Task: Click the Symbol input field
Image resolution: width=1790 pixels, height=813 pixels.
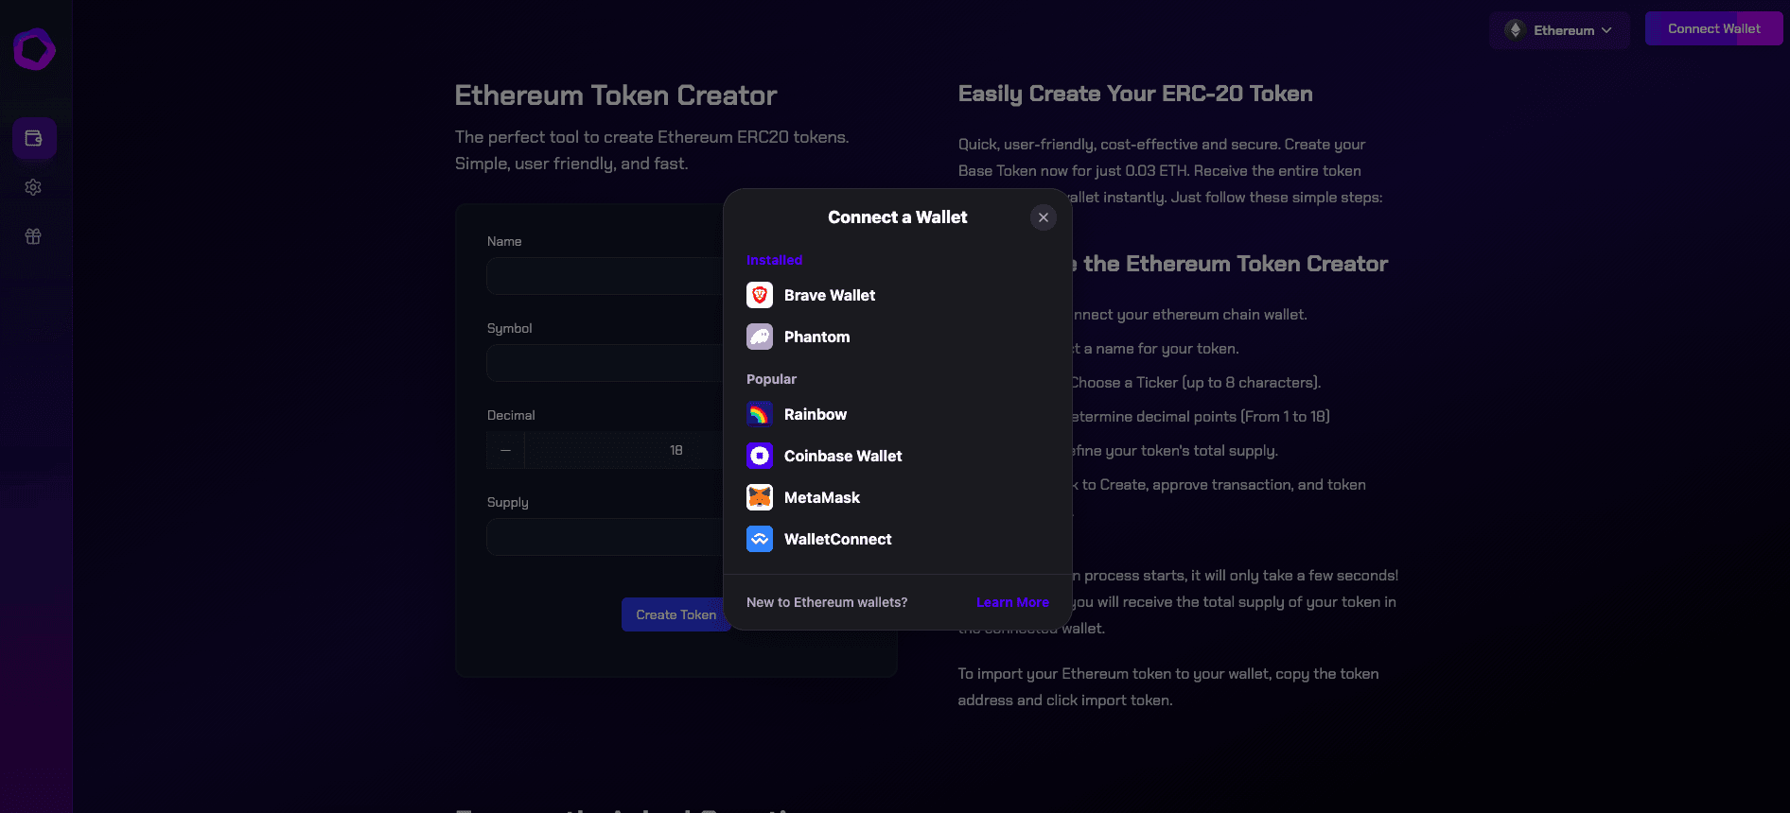Action: pos(605,363)
